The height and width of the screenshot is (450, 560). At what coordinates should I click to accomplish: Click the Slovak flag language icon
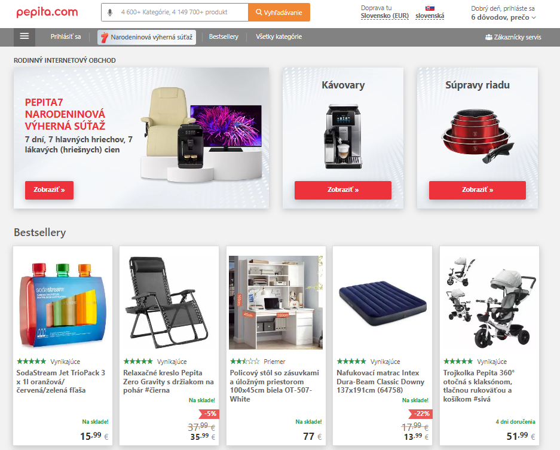[x=430, y=8]
